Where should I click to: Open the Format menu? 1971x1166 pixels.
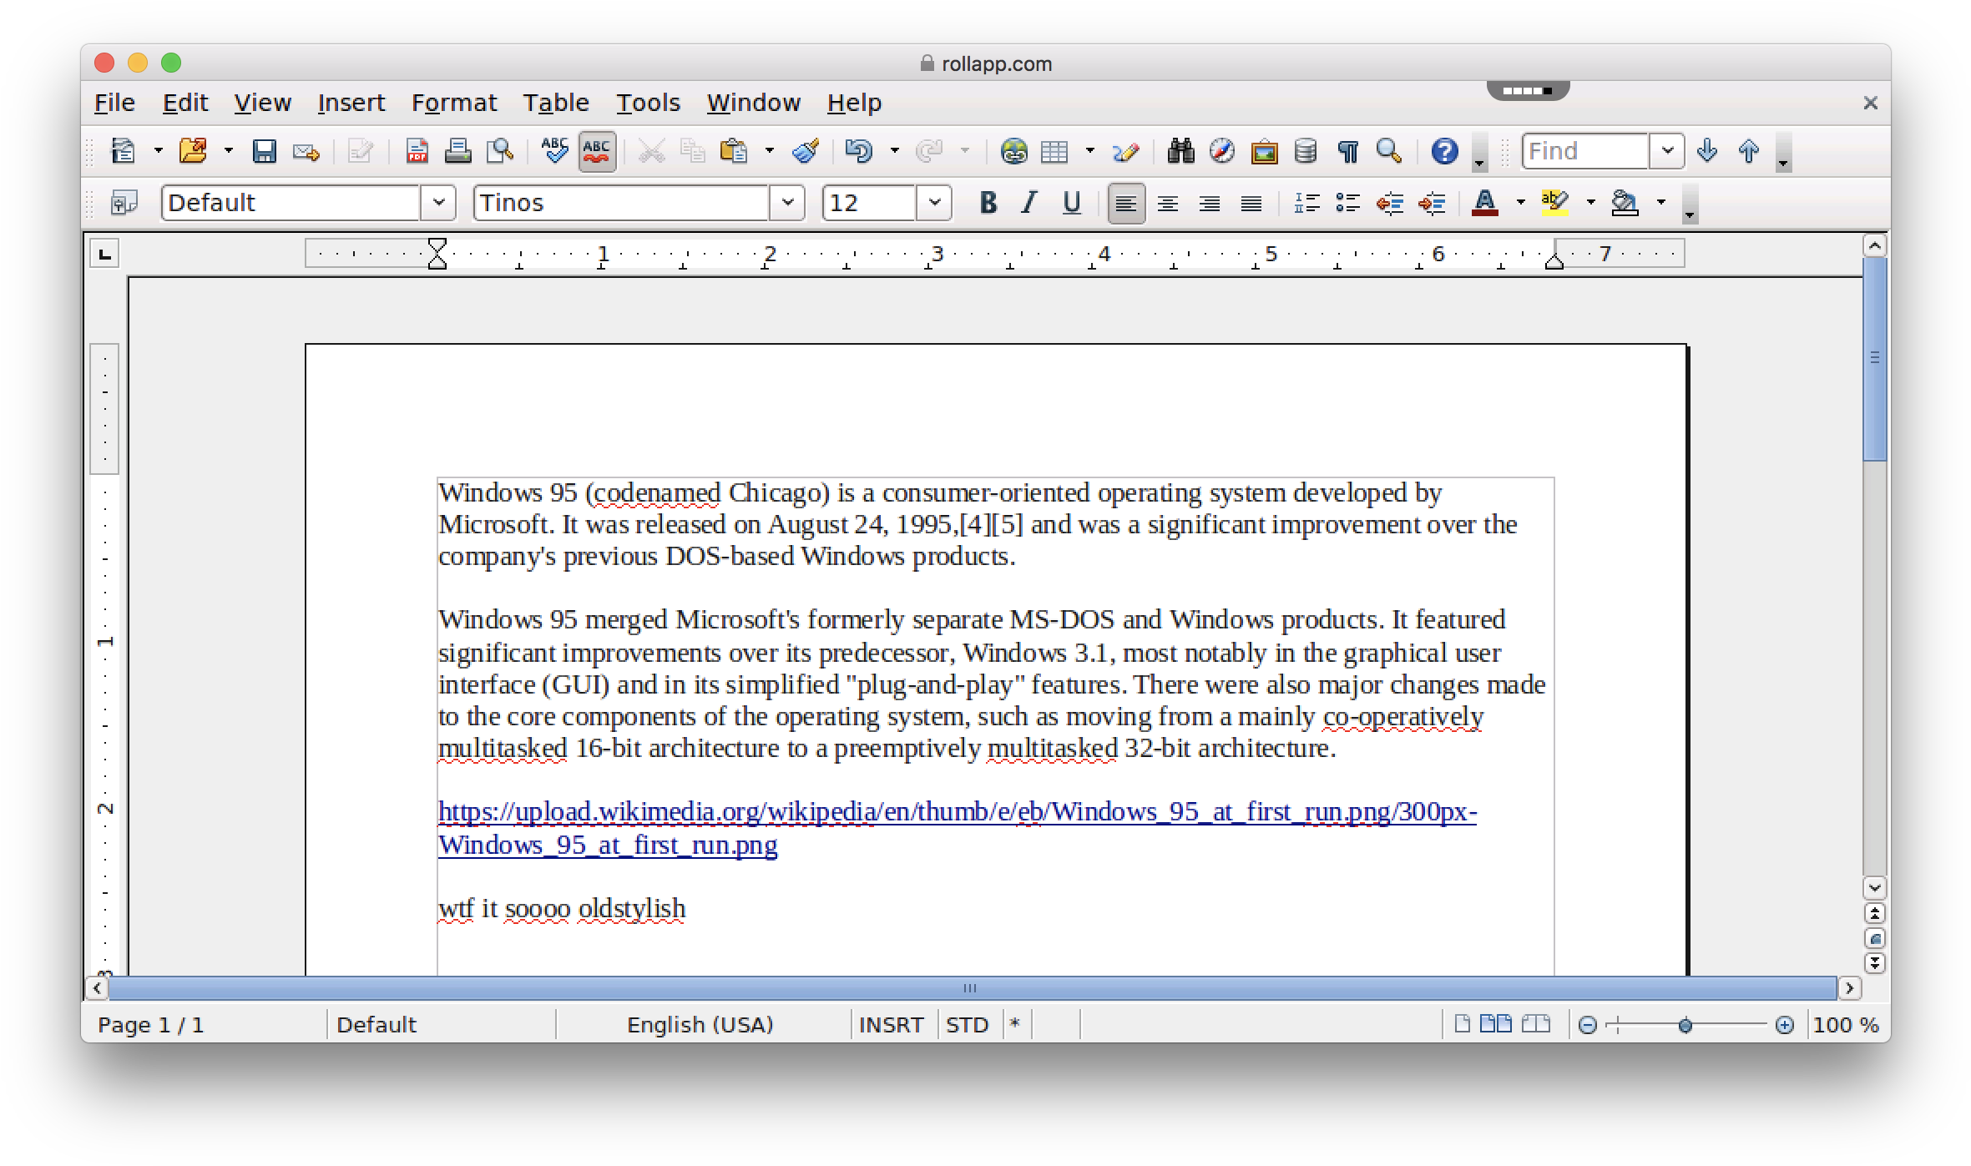pos(453,102)
